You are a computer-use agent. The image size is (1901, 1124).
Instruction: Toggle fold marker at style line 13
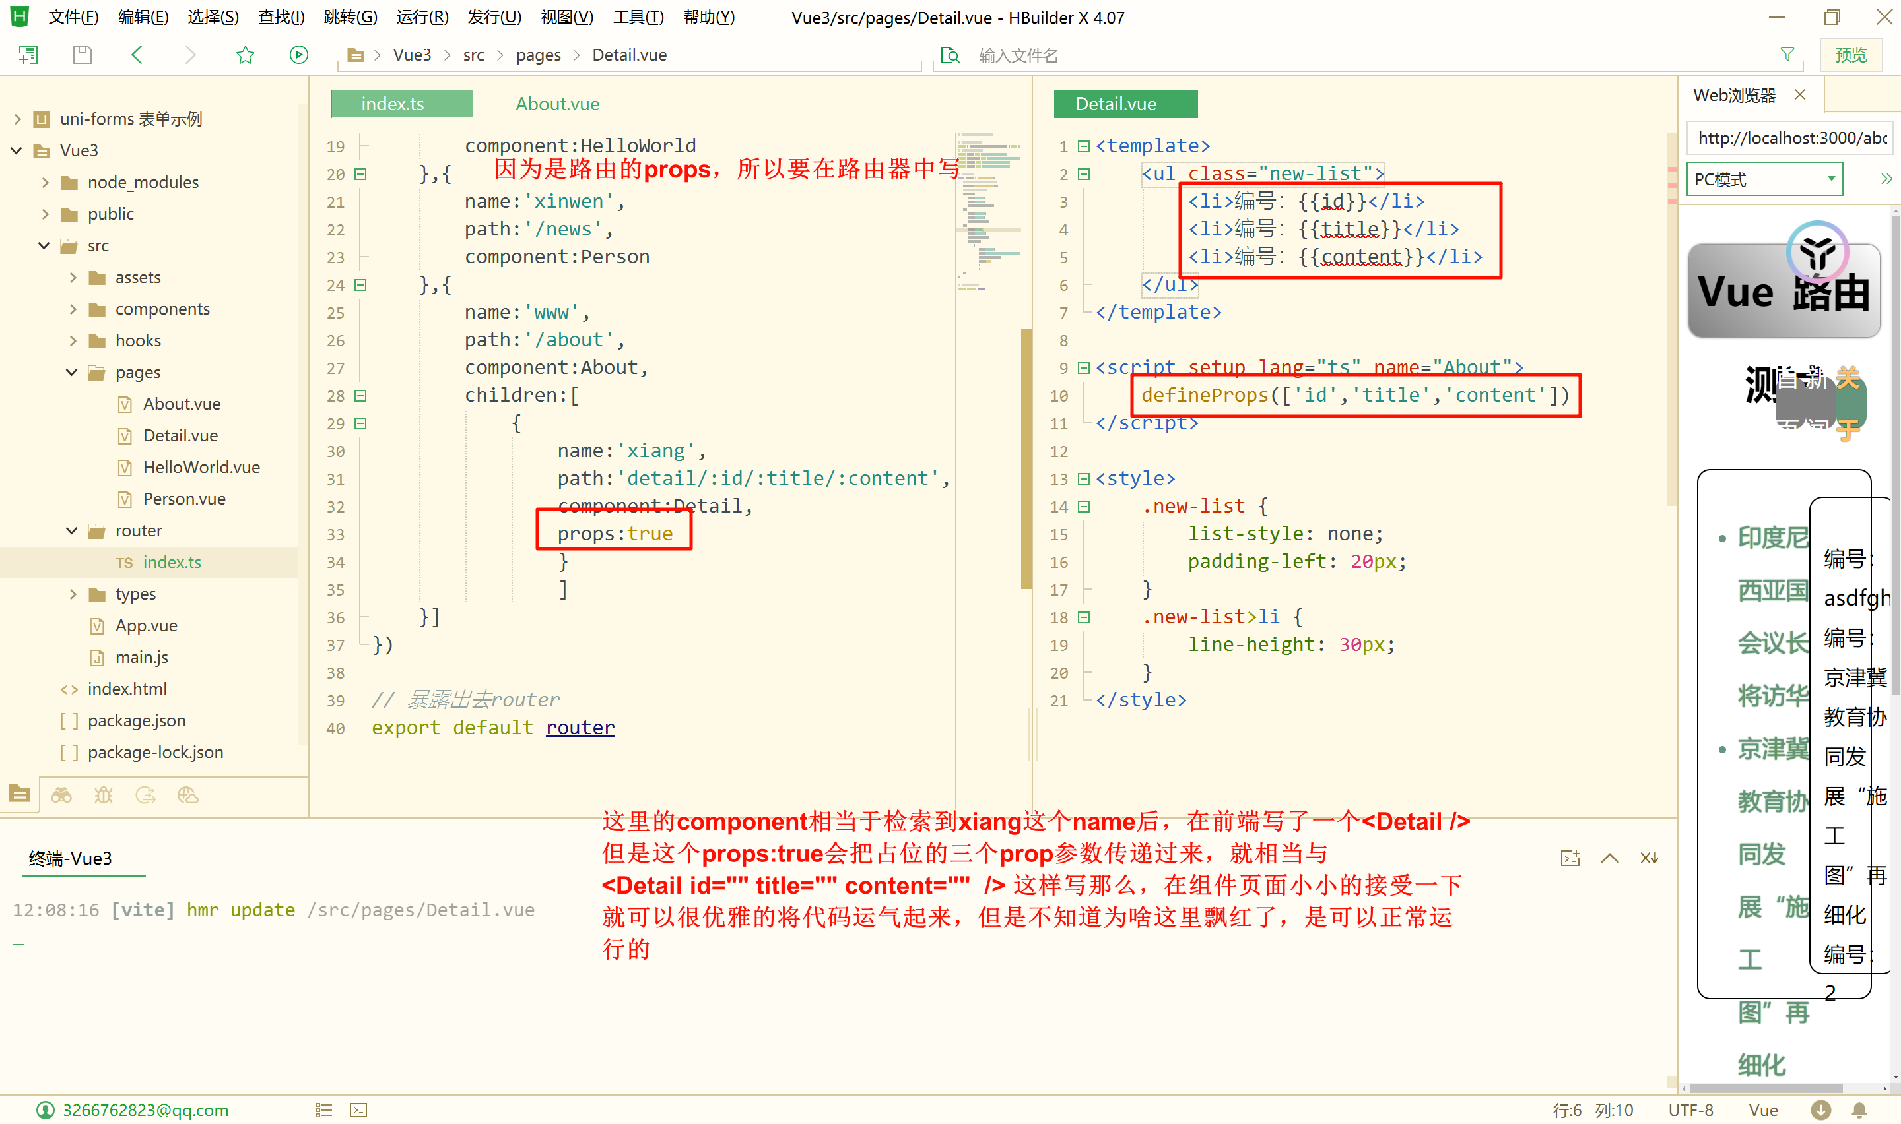pos(1083,479)
